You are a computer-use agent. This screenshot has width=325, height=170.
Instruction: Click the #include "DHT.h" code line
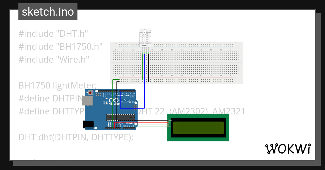coord(53,33)
